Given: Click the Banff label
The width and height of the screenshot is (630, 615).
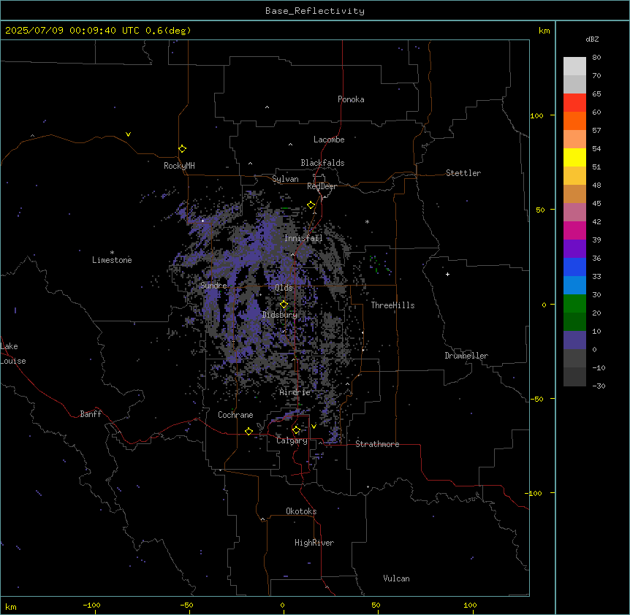Looking at the screenshot, I should 91,414.
